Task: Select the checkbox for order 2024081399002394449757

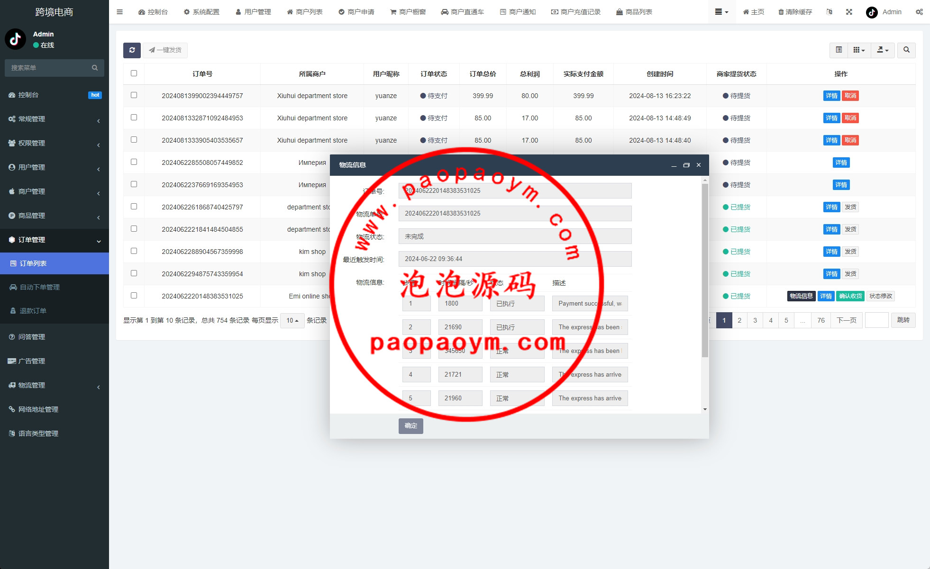Action: coord(134,95)
